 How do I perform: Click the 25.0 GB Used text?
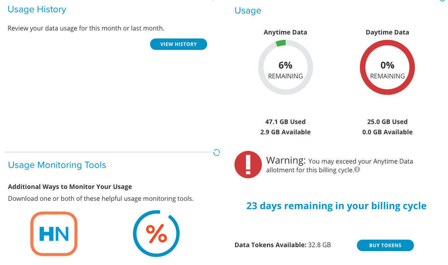(x=387, y=122)
